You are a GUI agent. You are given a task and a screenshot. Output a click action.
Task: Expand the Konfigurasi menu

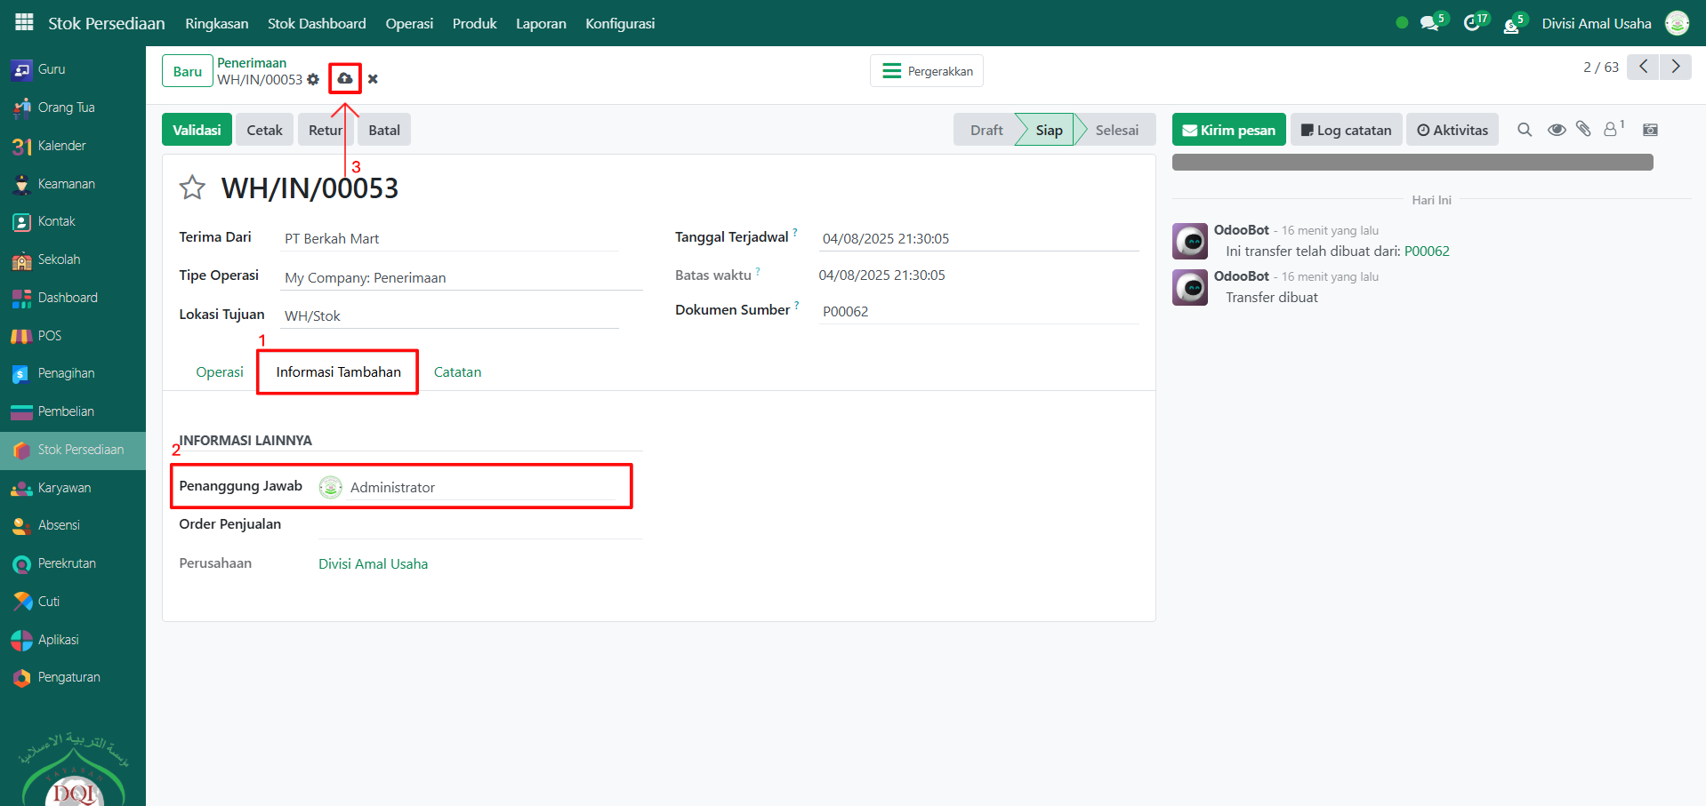pos(620,23)
